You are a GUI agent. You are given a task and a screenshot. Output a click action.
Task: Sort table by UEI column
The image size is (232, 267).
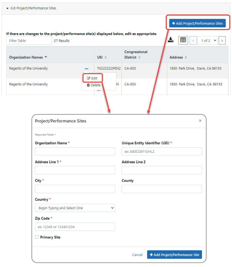coord(106,58)
